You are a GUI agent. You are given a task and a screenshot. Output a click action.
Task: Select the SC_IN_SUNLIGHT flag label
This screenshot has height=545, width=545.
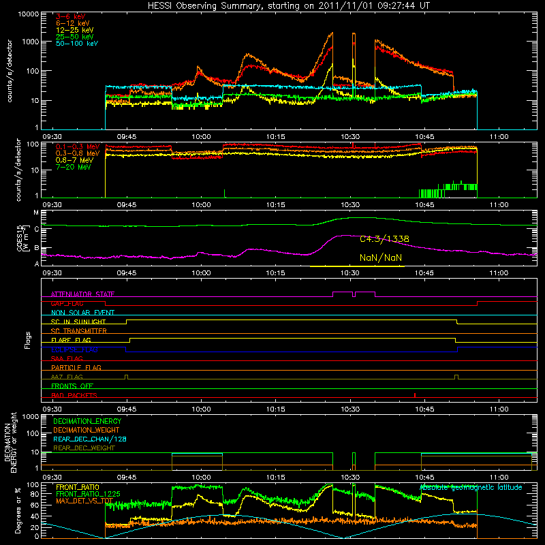click(78, 322)
